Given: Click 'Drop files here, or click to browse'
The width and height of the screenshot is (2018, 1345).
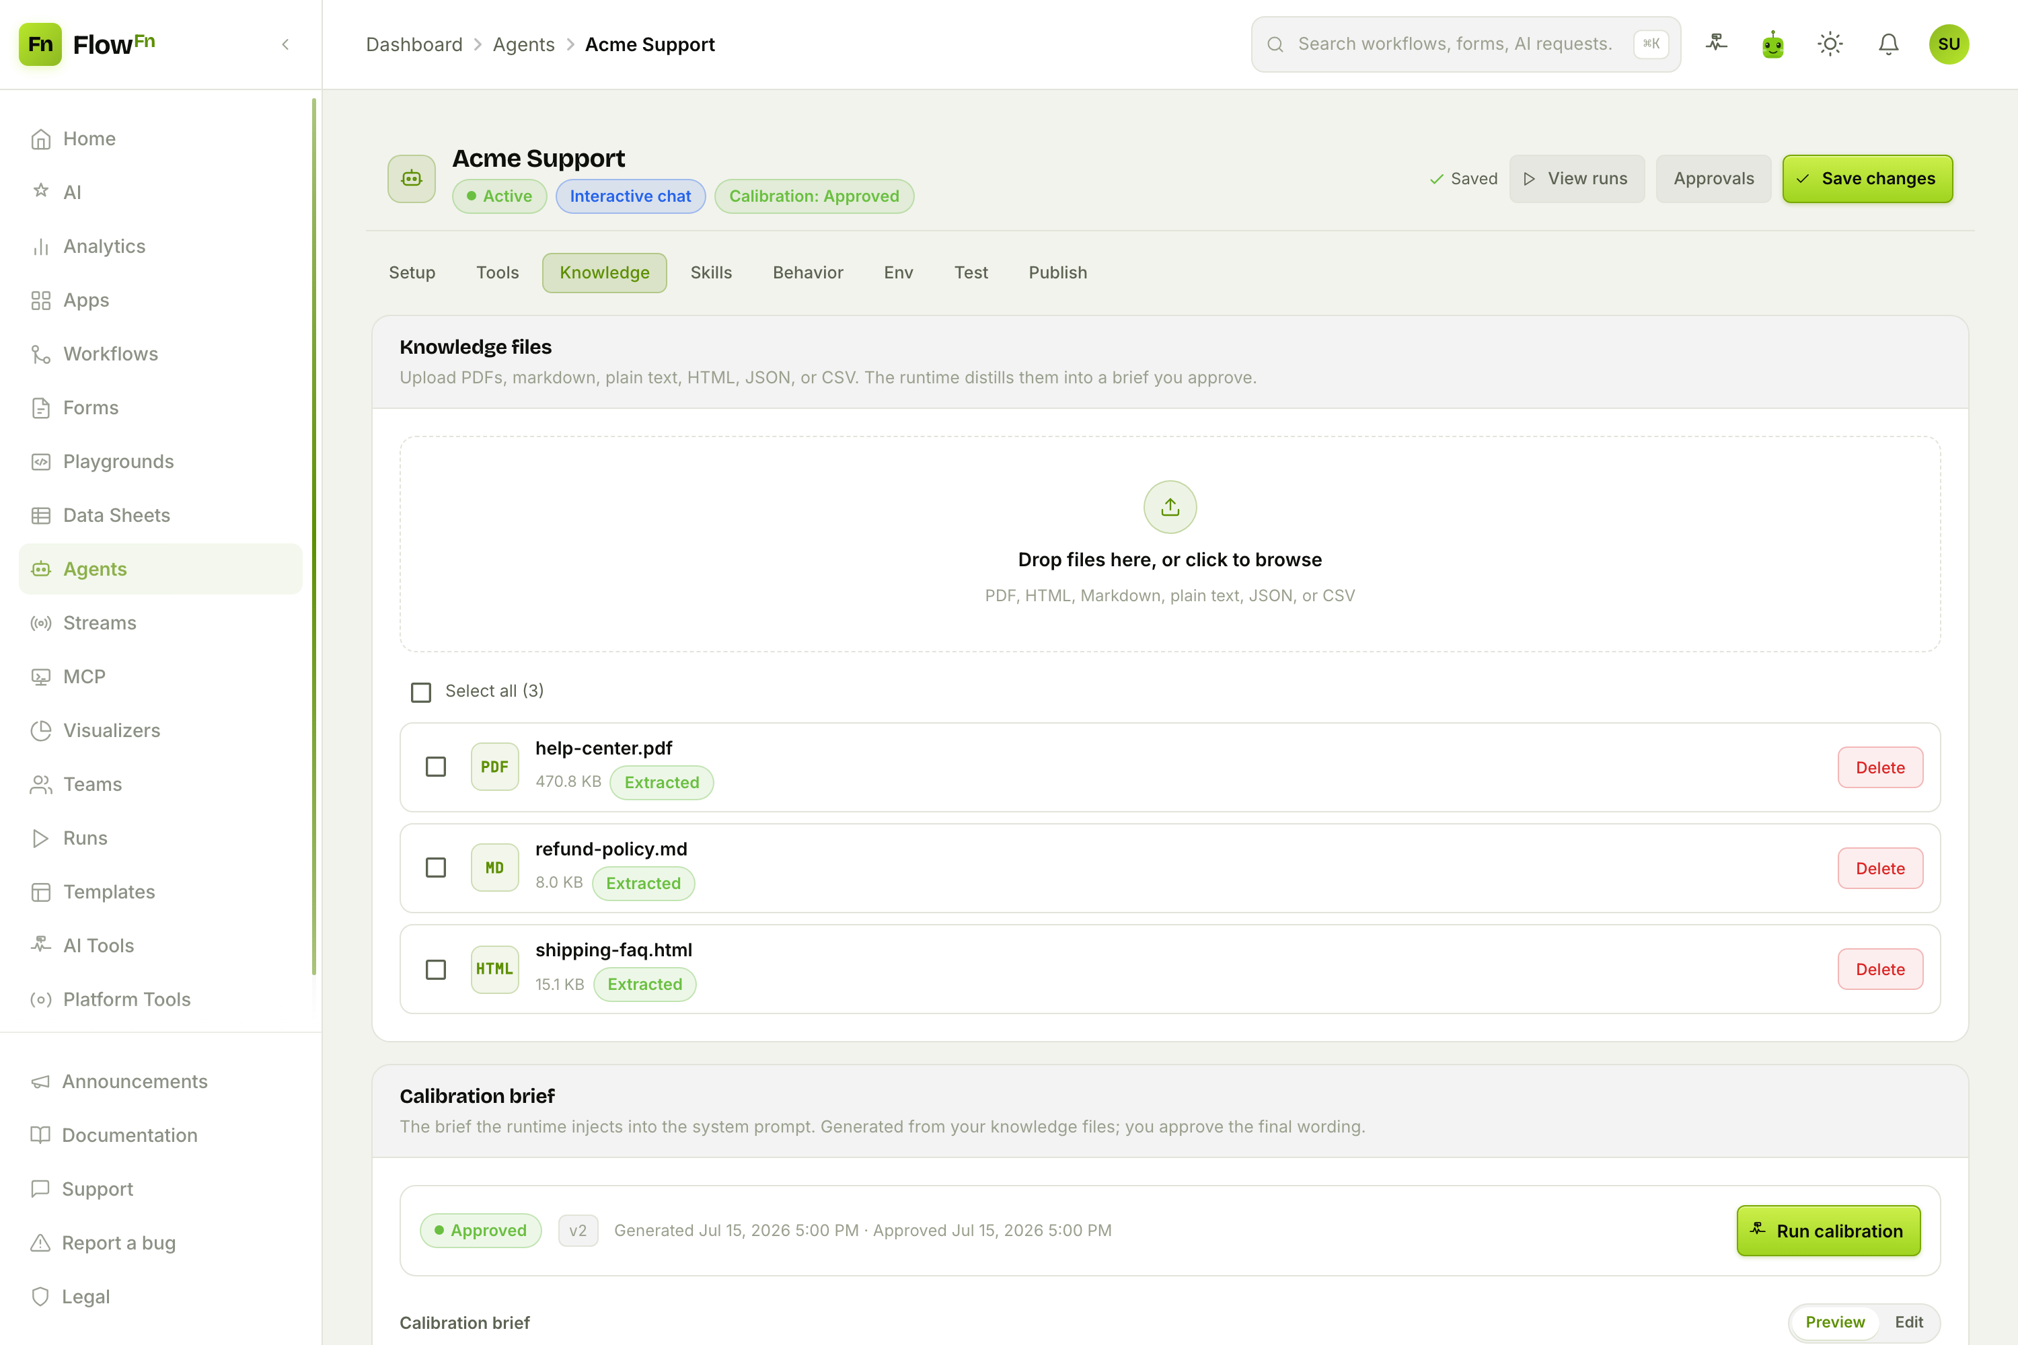Looking at the screenshot, I should tap(1170, 560).
